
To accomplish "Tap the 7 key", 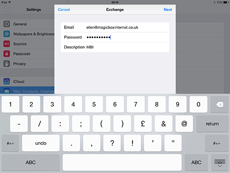I will [136, 104].
